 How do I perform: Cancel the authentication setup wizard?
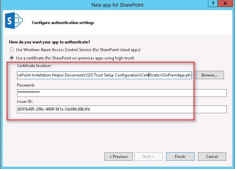212,156
